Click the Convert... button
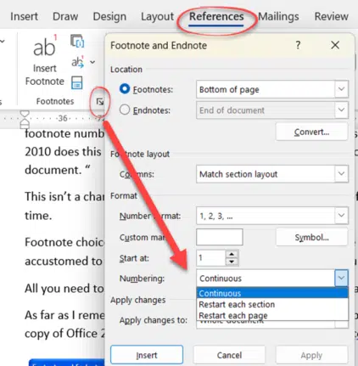Image resolution: width=358 pixels, height=366 pixels. point(311,132)
